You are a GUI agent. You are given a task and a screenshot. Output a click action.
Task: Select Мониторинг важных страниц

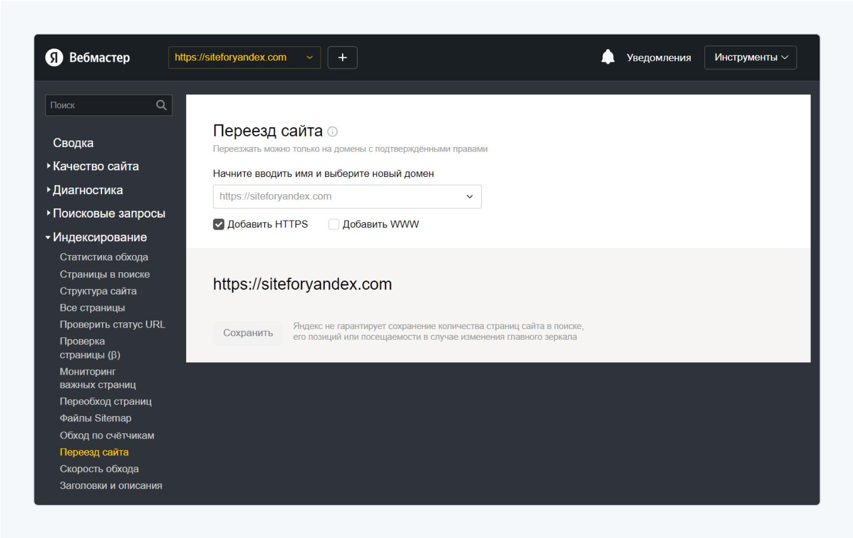point(98,378)
